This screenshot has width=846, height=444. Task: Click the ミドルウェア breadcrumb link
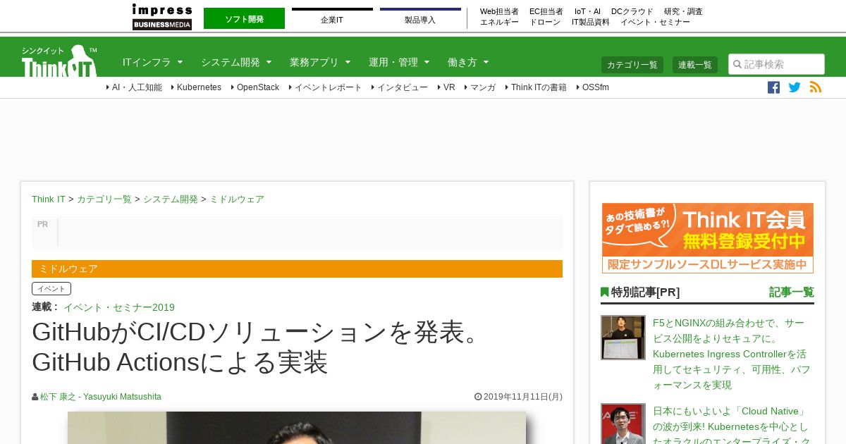237,199
